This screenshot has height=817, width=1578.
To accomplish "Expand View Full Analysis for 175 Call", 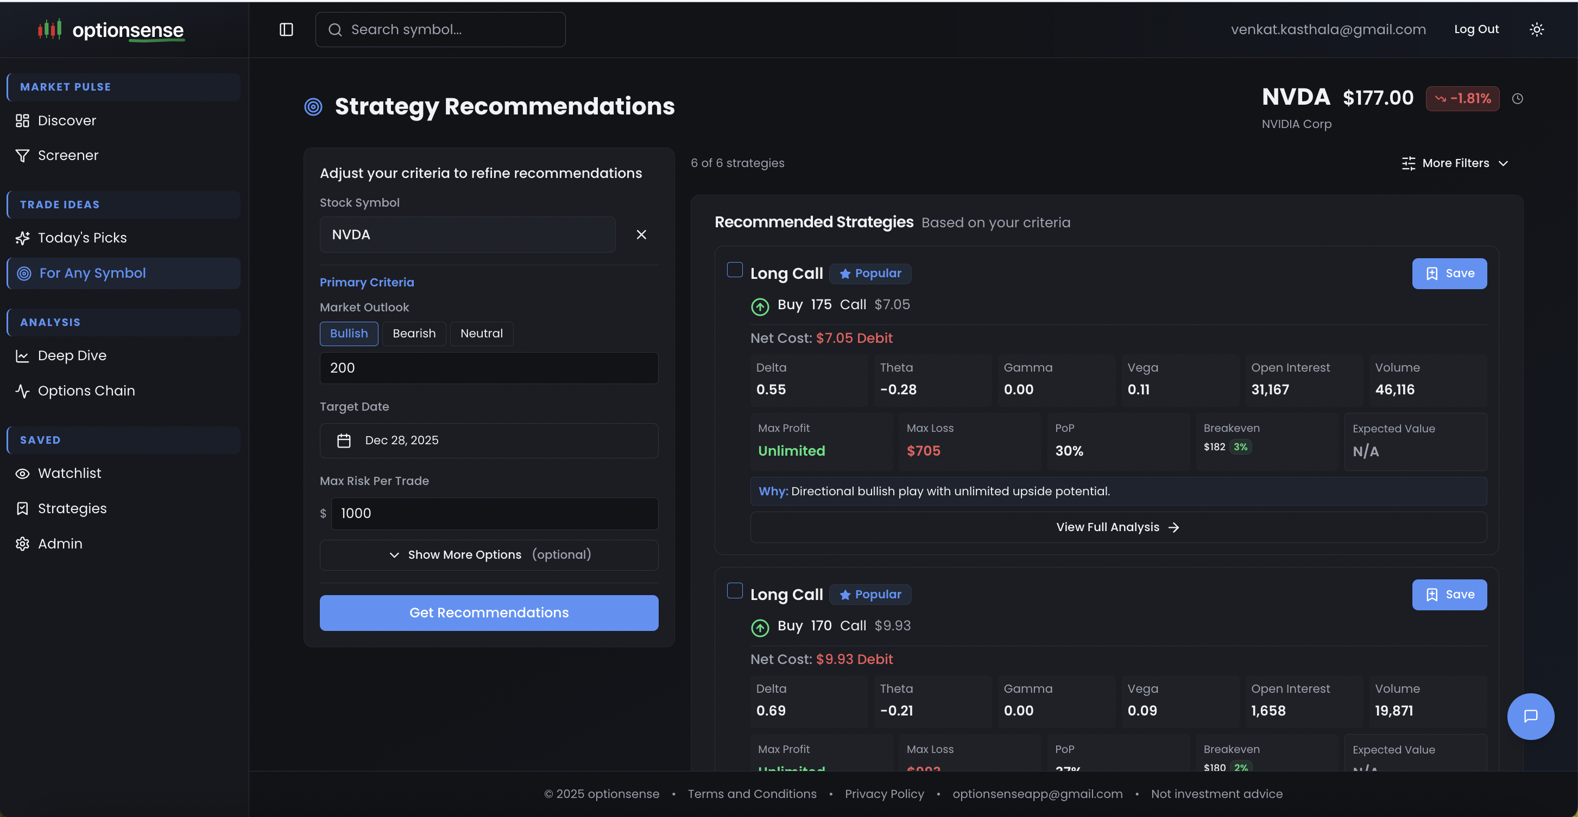I will [1118, 527].
